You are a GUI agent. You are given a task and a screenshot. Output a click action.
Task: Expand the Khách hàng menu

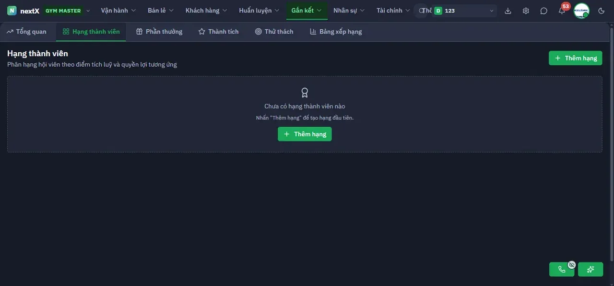tap(206, 11)
